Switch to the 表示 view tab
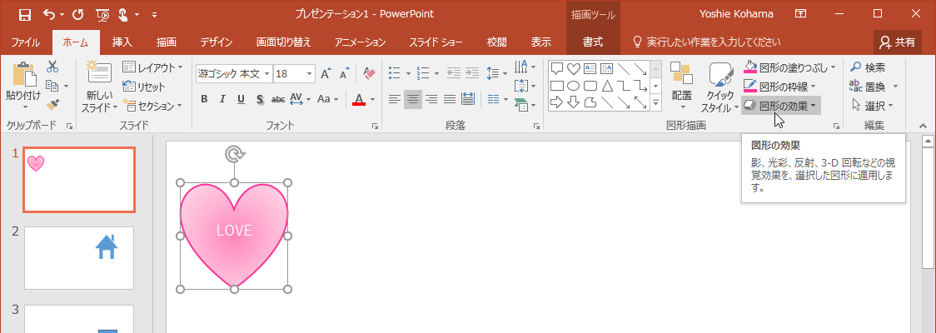936x333 pixels. tap(540, 42)
